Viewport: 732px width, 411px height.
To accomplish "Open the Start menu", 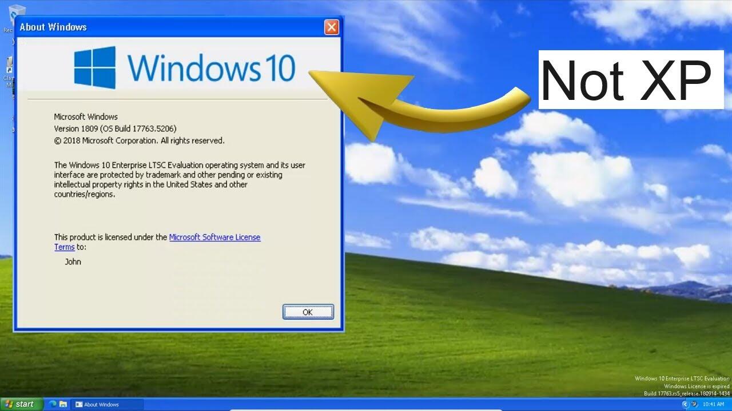I will 22,404.
